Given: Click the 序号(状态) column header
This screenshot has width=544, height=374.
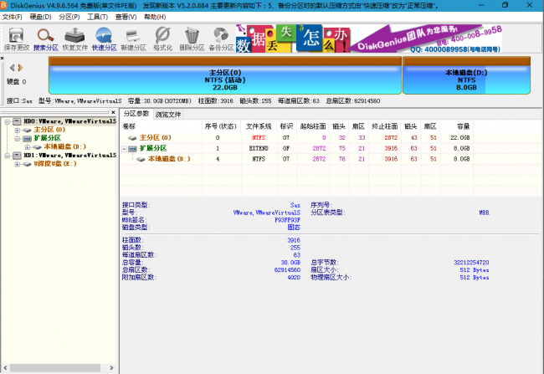Looking at the screenshot, I should coord(221,126).
